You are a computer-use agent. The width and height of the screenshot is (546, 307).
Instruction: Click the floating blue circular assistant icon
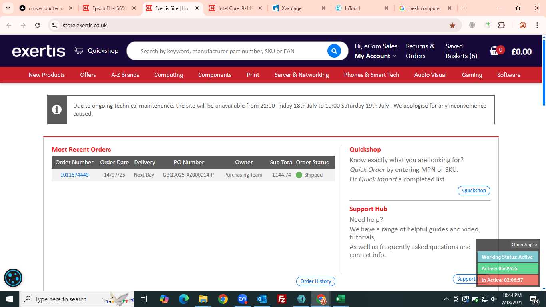pyautogui.click(x=13, y=278)
